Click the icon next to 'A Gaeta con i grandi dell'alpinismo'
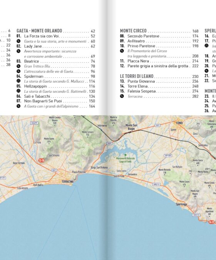The width and height of the screenshot is (216, 260). pyautogui.click(x=18, y=106)
